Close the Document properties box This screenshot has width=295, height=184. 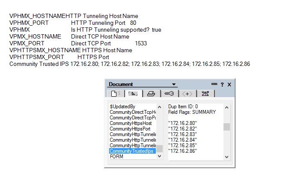tap(229, 84)
